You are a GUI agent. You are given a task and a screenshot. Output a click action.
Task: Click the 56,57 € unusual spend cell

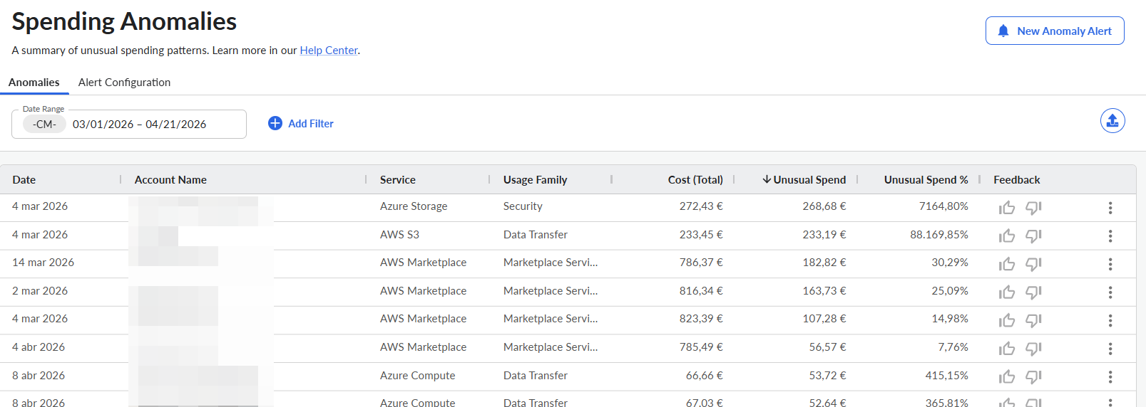point(828,347)
